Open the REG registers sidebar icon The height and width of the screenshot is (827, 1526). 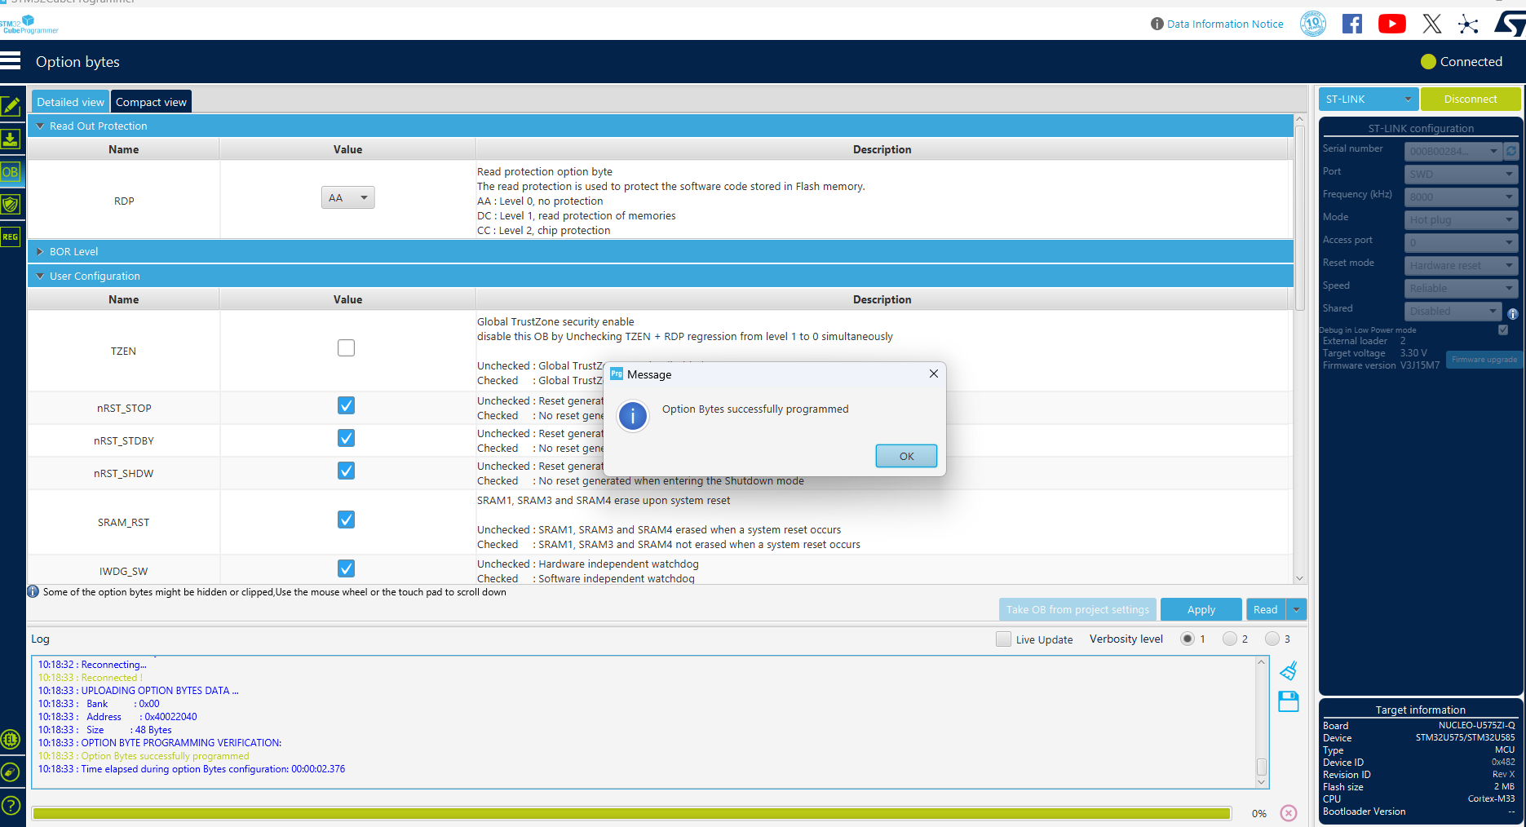point(11,237)
